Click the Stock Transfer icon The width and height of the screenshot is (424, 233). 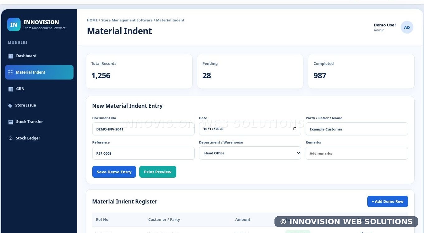(x=11, y=122)
